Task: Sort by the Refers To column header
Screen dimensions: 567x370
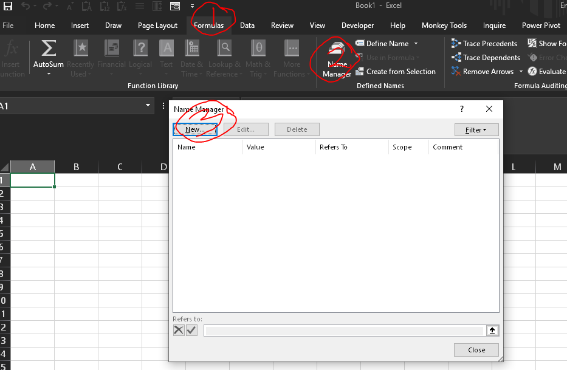Action: coord(352,147)
